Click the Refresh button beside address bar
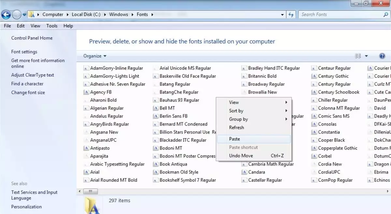 click(x=291, y=15)
